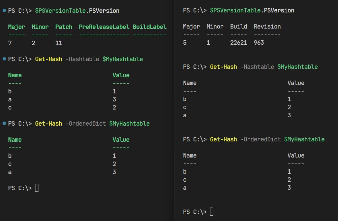Click "-OrderedDict" parameter in the right terminal
This screenshot has height=221, width=338.
[260, 139]
